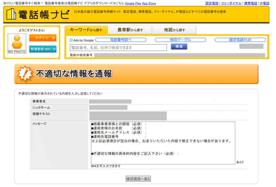Click the 電話番号調べ ad link

click(121, 40)
